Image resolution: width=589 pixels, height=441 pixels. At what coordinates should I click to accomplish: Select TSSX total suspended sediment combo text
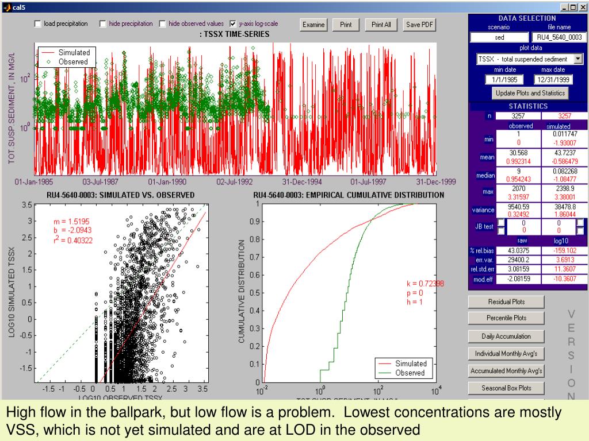pyautogui.click(x=525, y=59)
